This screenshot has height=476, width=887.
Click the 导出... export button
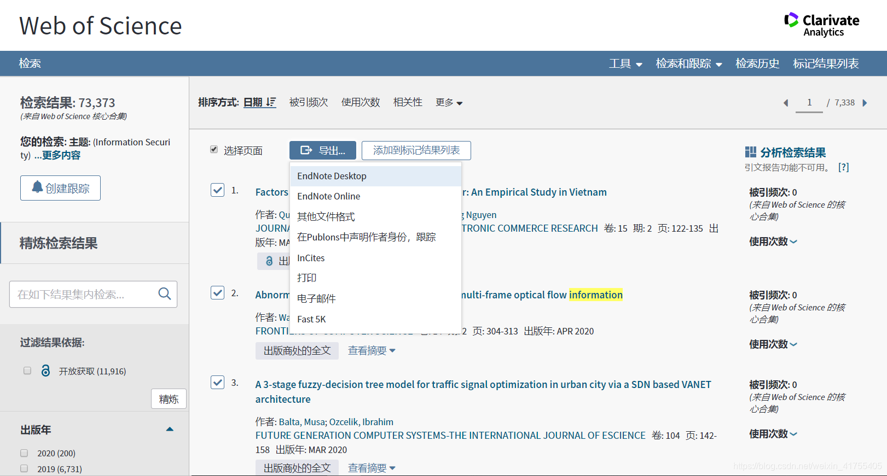click(x=323, y=150)
